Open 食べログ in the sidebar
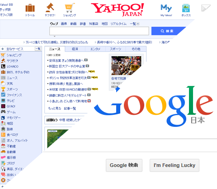 pyautogui.click(x=12, y=135)
